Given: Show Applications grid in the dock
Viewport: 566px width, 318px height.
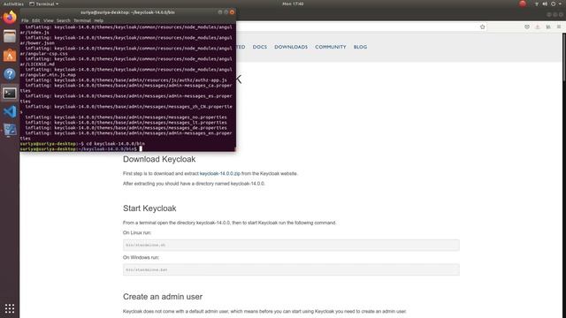Looking at the screenshot, I should [x=10, y=308].
